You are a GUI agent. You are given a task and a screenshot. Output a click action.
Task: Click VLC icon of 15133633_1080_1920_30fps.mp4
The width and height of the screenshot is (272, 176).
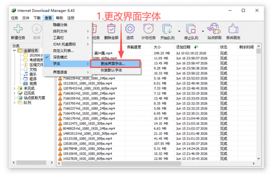pos(60,84)
